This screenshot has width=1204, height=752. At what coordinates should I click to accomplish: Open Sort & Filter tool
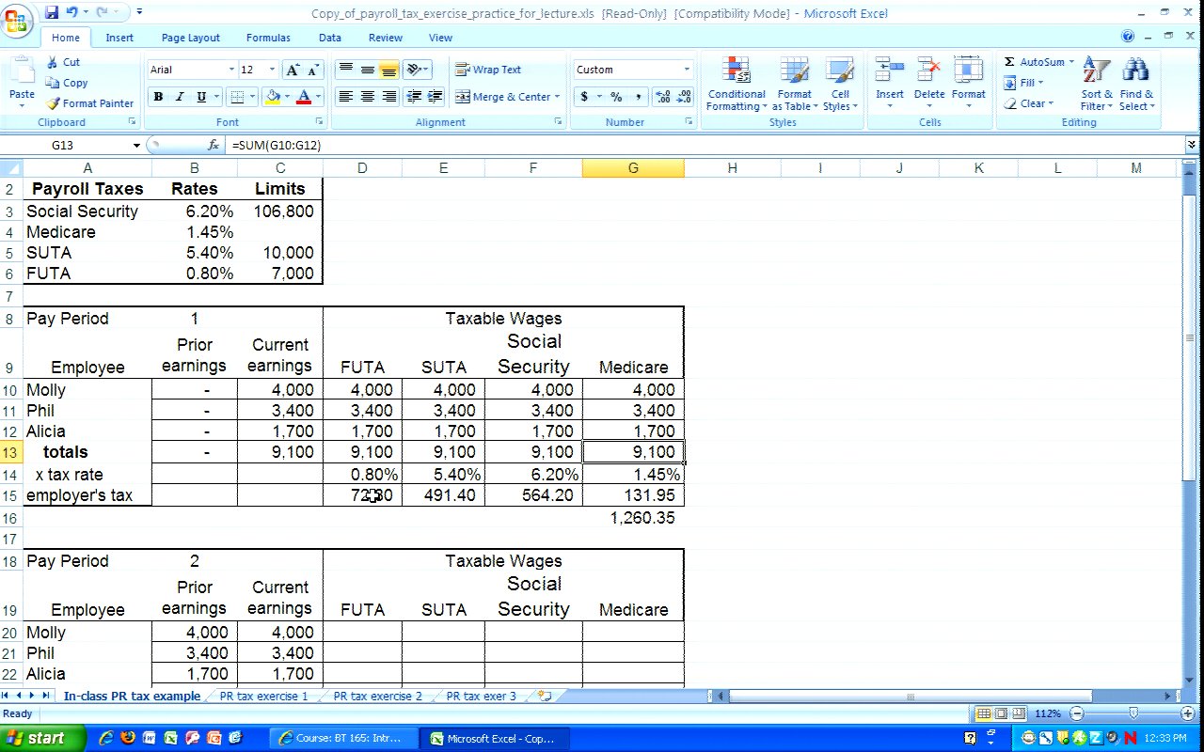point(1096,72)
